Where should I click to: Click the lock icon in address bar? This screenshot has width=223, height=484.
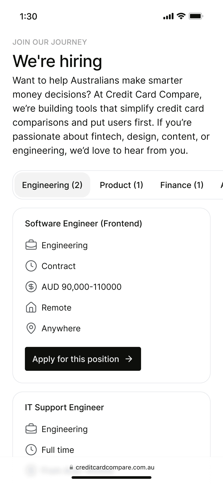click(71, 467)
